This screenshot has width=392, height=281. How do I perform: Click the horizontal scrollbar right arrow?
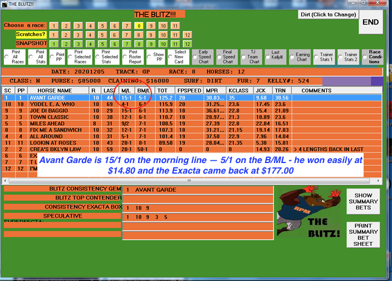(x=378, y=180)
